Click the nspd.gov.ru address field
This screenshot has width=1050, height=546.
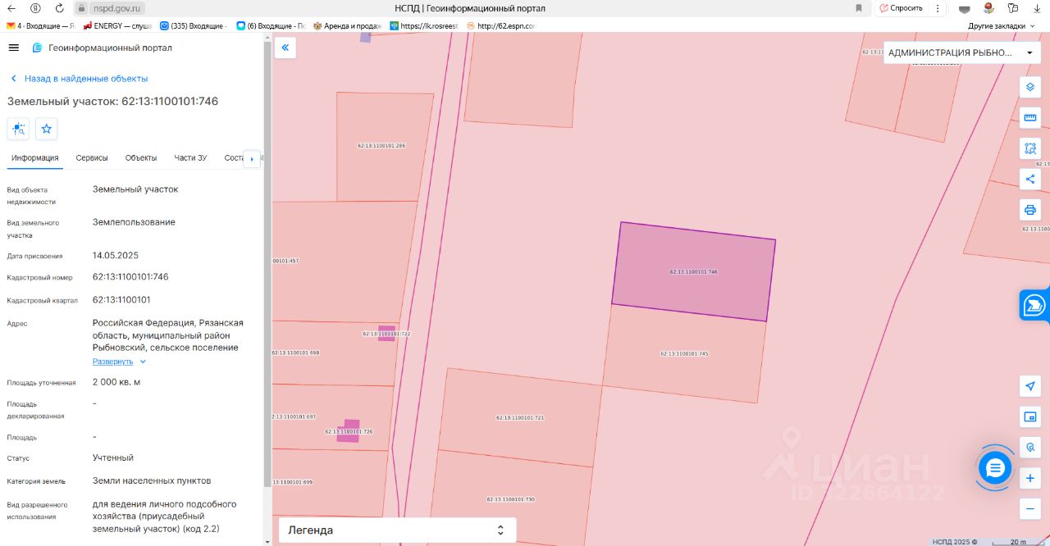[x=117, y=8]
